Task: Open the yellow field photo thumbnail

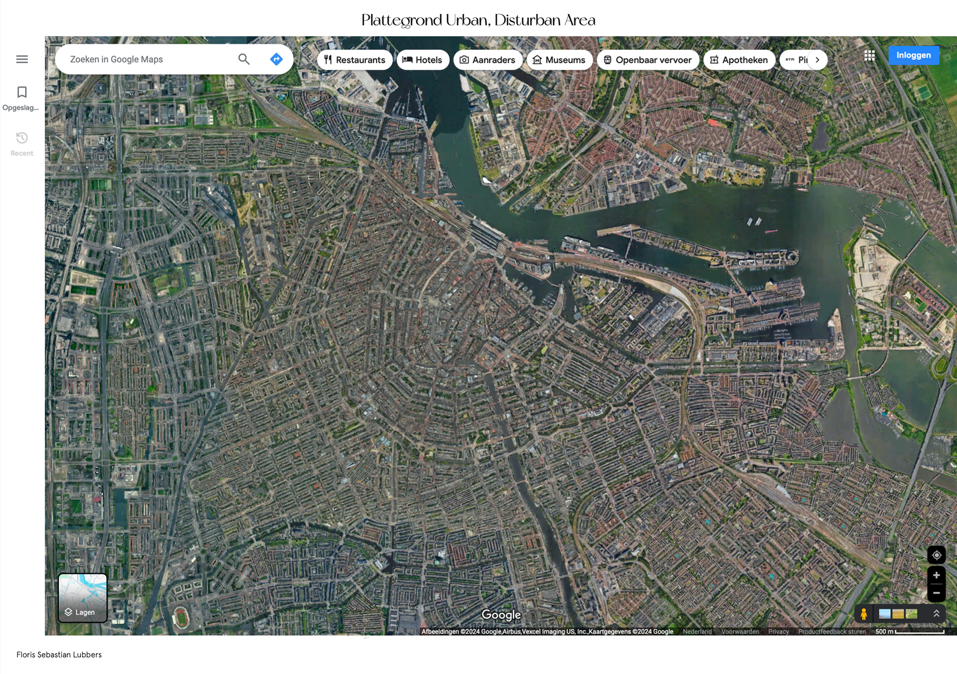Action: coord(898,614)
